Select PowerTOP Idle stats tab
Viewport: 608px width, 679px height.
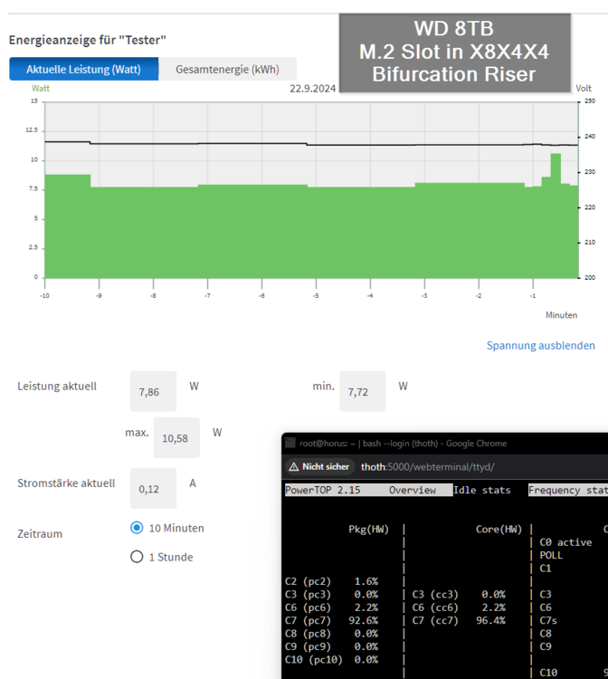point(481,490)
